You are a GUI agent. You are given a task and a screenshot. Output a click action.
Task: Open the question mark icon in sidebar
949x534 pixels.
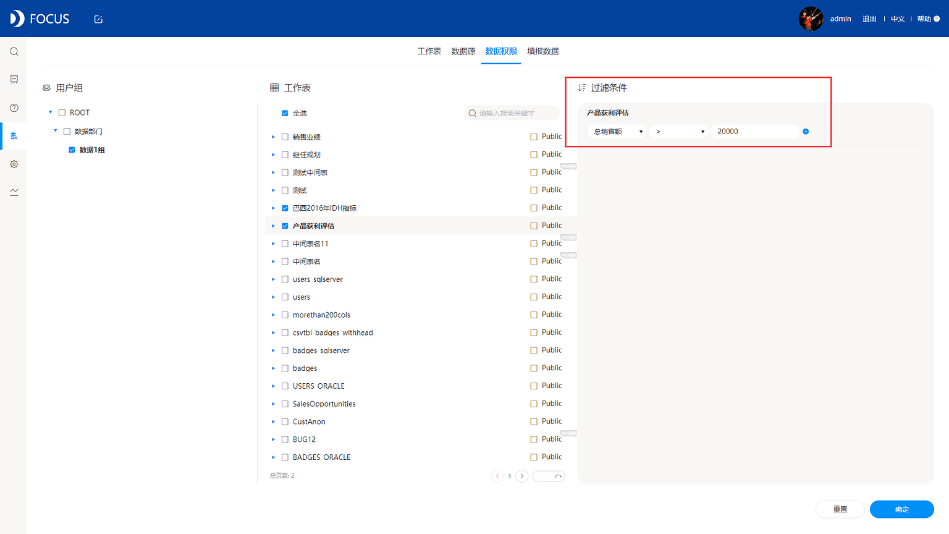[14, 108]
